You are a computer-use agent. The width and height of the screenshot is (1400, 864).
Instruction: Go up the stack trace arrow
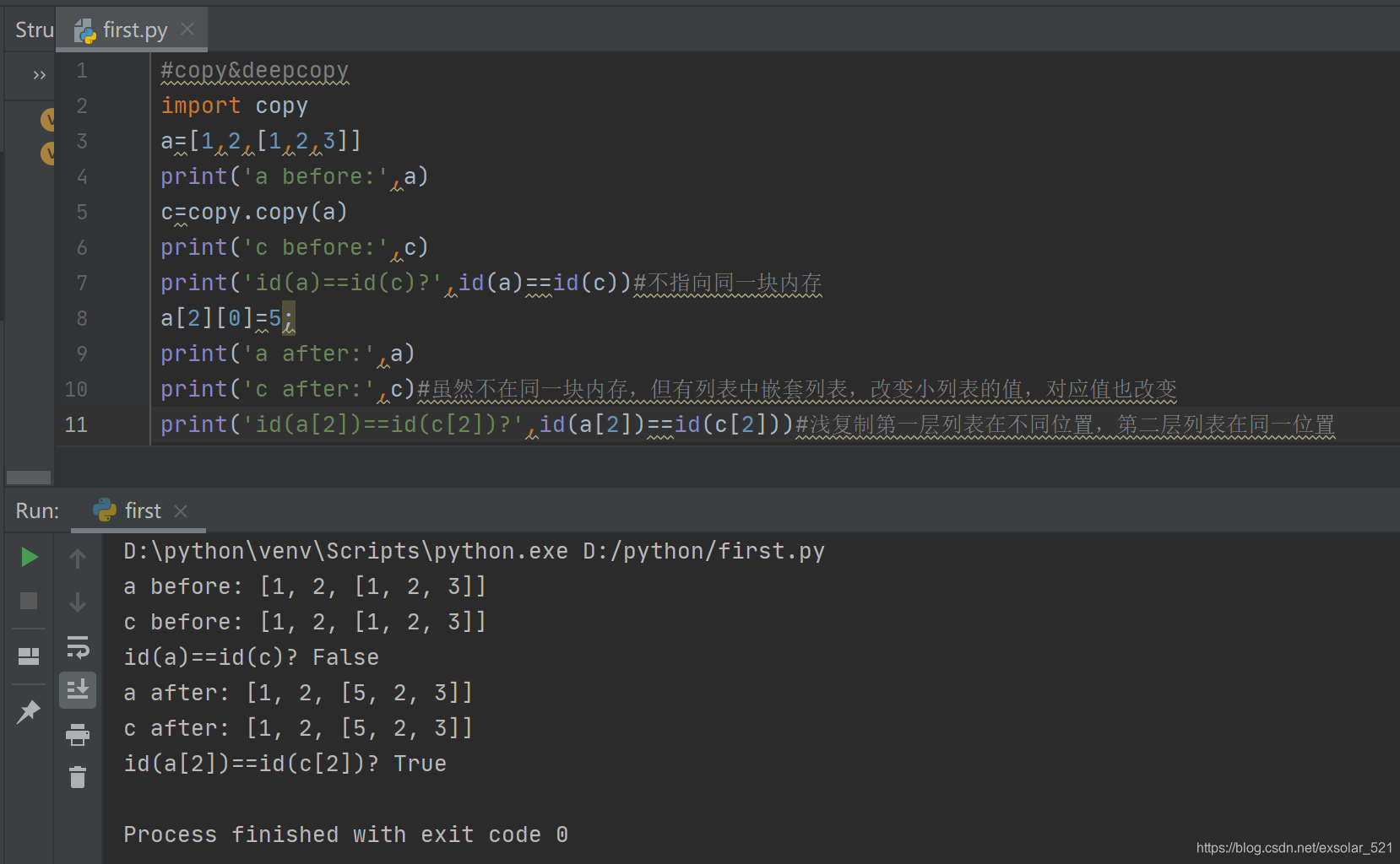pos(78,559)
